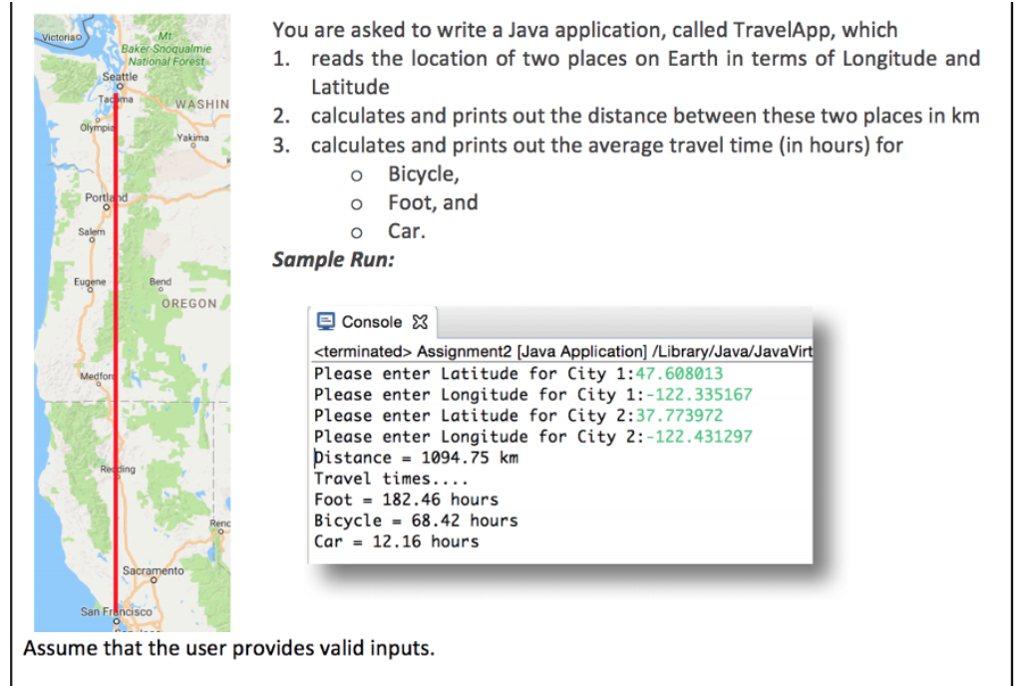Click the Sample Run heading
The height and width of the screenshot is (686, 1019).
[x=333, y=259]
